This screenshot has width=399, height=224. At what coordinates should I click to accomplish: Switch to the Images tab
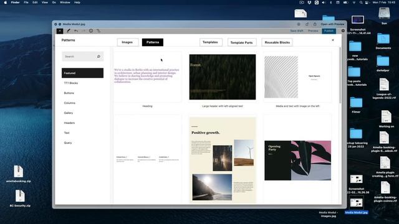(x=127, y=42)
